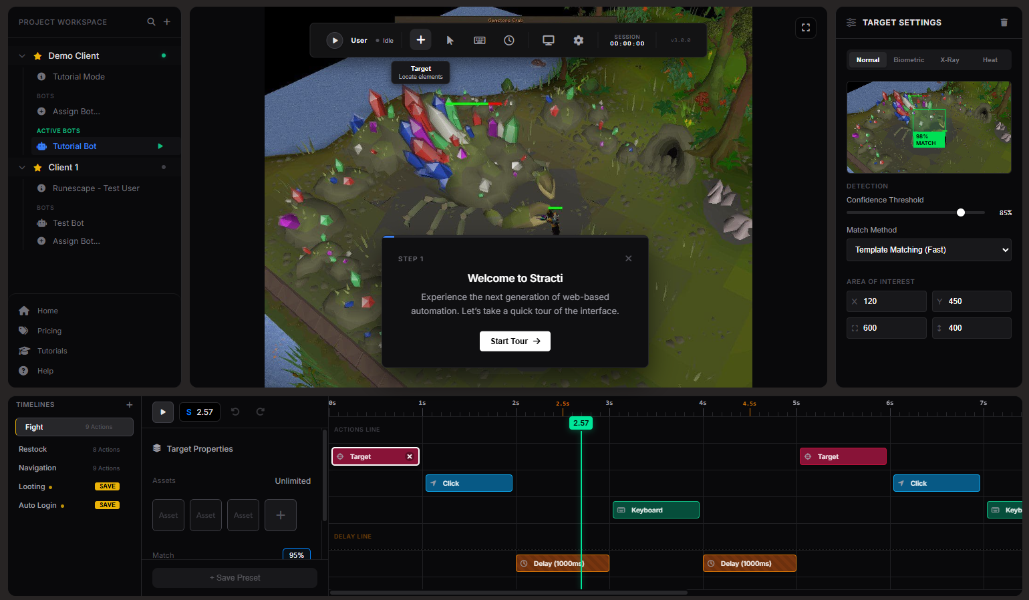
Task: Undo the last timeline change
Action: (x=235, y=412)
